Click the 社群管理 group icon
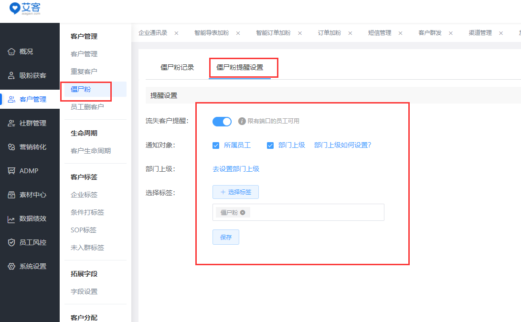The image size is (521, 322). coord(11,123)
